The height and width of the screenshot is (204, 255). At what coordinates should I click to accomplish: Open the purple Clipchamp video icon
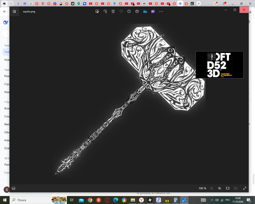click(153, 11)
